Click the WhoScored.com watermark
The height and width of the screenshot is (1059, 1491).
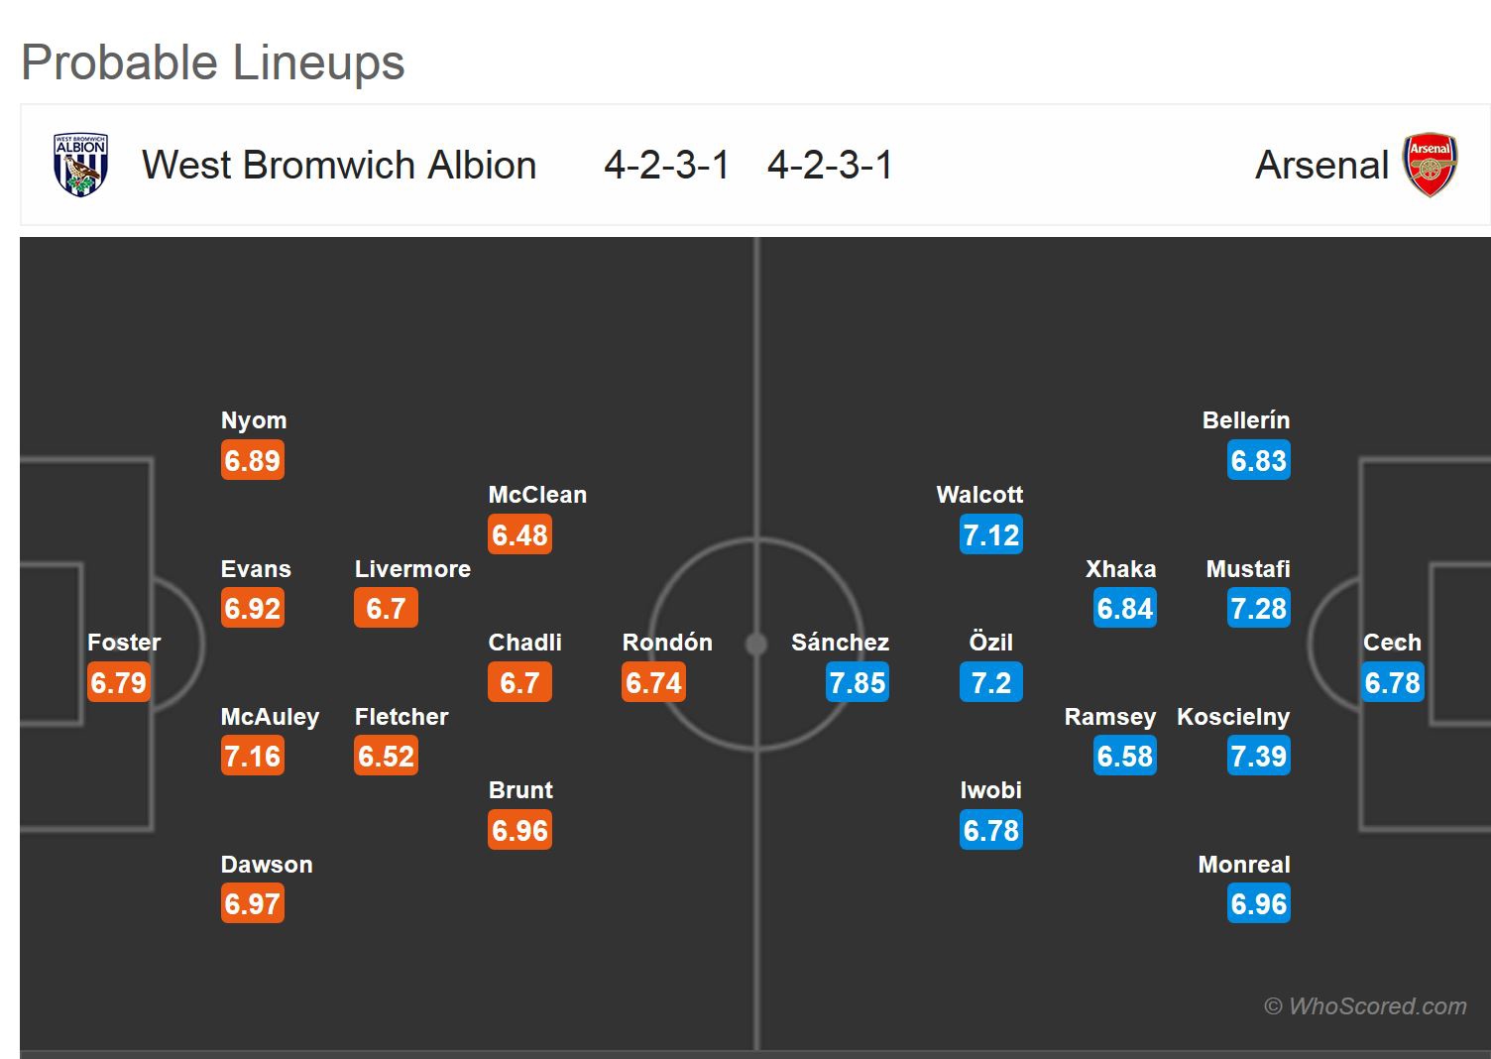point(1365,1006)
